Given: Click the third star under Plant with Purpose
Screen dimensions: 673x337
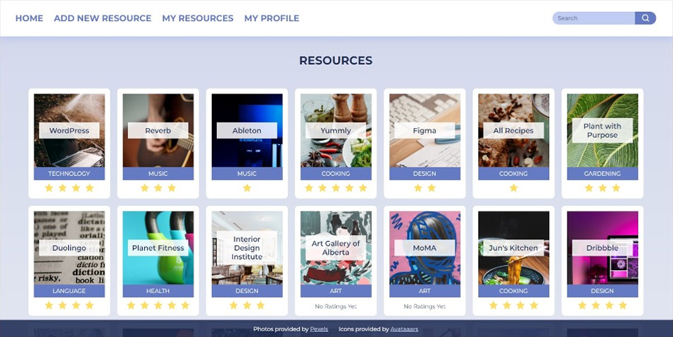Looking at the screenshot, I should pyautogui.click(x=616, y=188).
